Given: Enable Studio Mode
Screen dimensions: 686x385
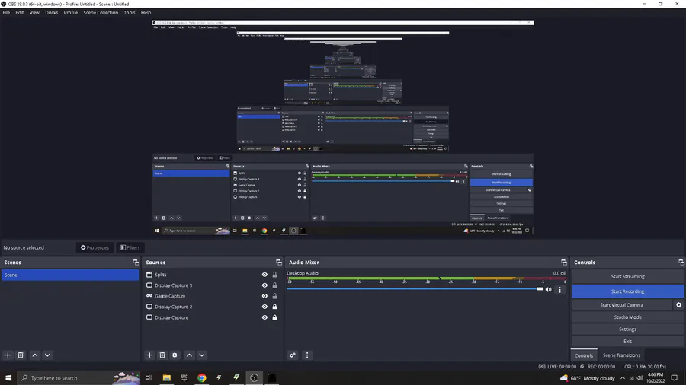Looking at the screenshot, I should [x=627, y=317].
